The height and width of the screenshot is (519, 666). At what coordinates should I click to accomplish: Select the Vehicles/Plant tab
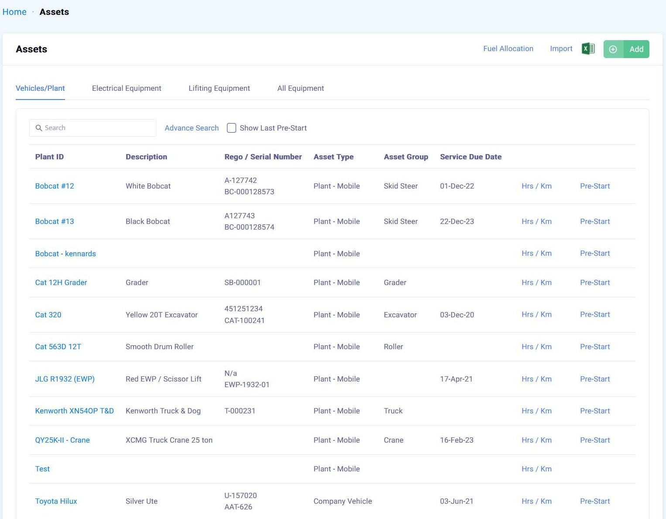click(x=40, y=88)
